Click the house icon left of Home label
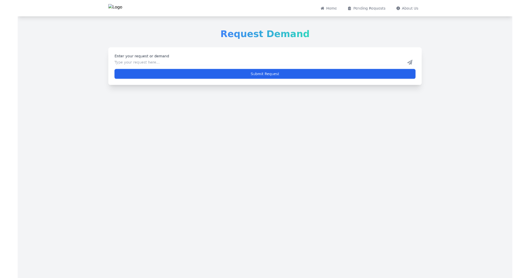 (322, 8)
